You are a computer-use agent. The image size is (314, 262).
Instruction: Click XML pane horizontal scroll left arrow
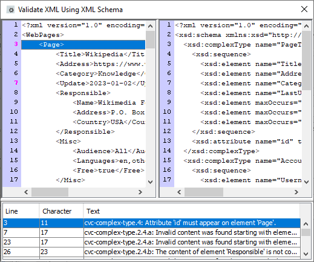(x=26, y=192)
